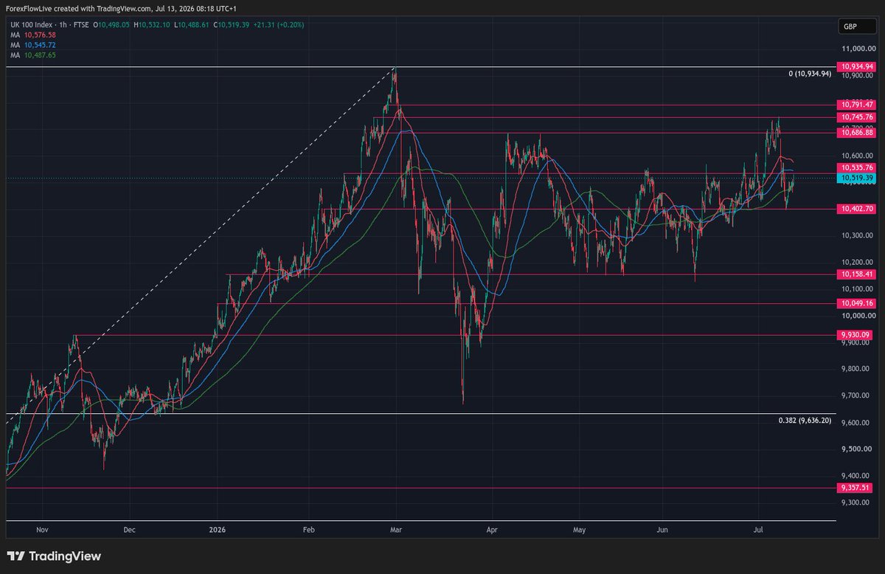Select the 10,934.94 price label
This screenshot has height=574, width=885.
coord(855,66)
